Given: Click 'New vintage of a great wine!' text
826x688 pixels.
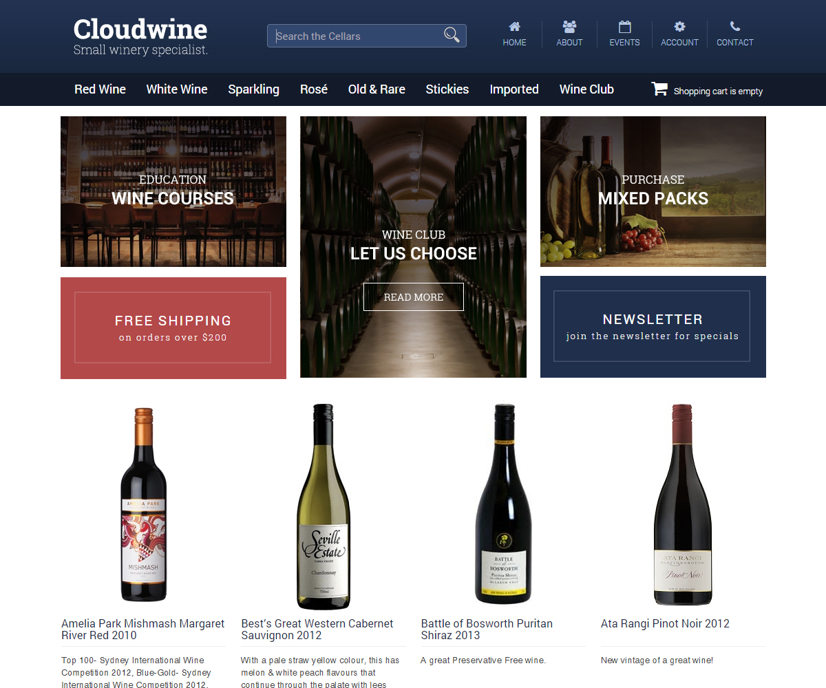Looking at the screenshot, I should pyautogui.click(x=657, y=660).
